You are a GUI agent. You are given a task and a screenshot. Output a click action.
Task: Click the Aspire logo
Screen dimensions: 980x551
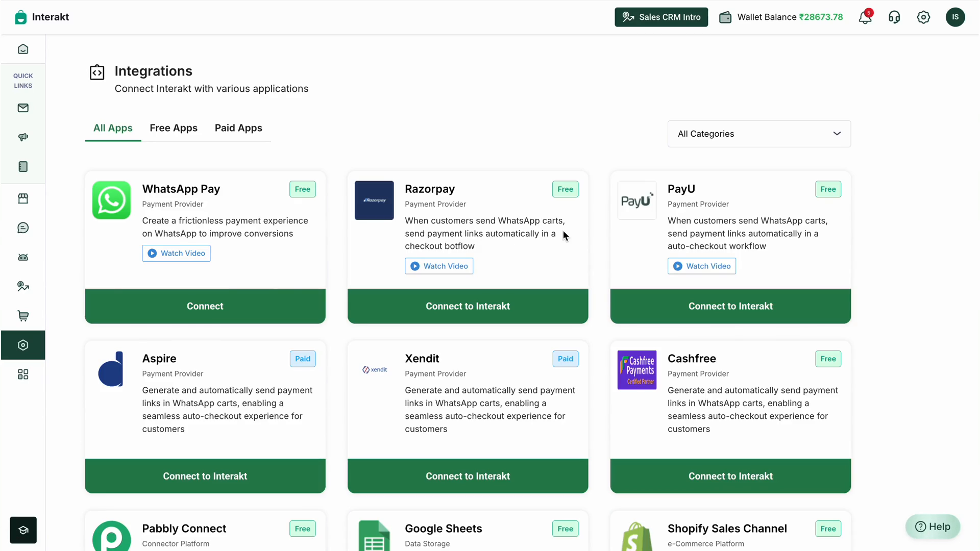point(111,369)
